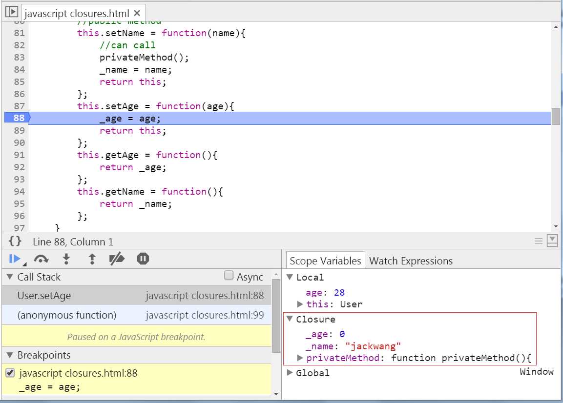This screenshot has height=403, width=563.
Task: Click the call stack pane scrollbar thumb
Action: (276, 316)
